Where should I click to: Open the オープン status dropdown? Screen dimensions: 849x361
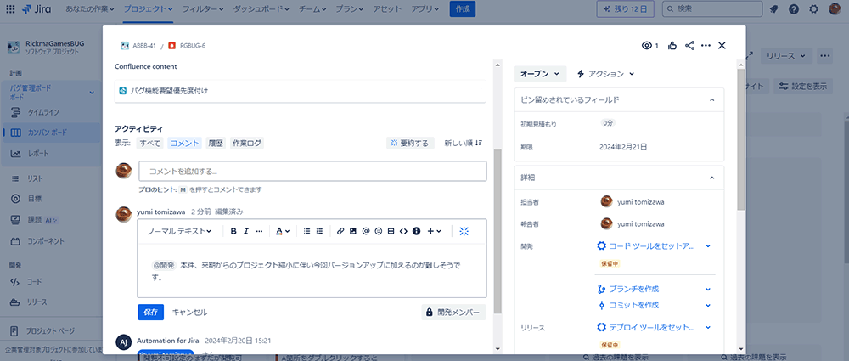click(x=540, y=74)
